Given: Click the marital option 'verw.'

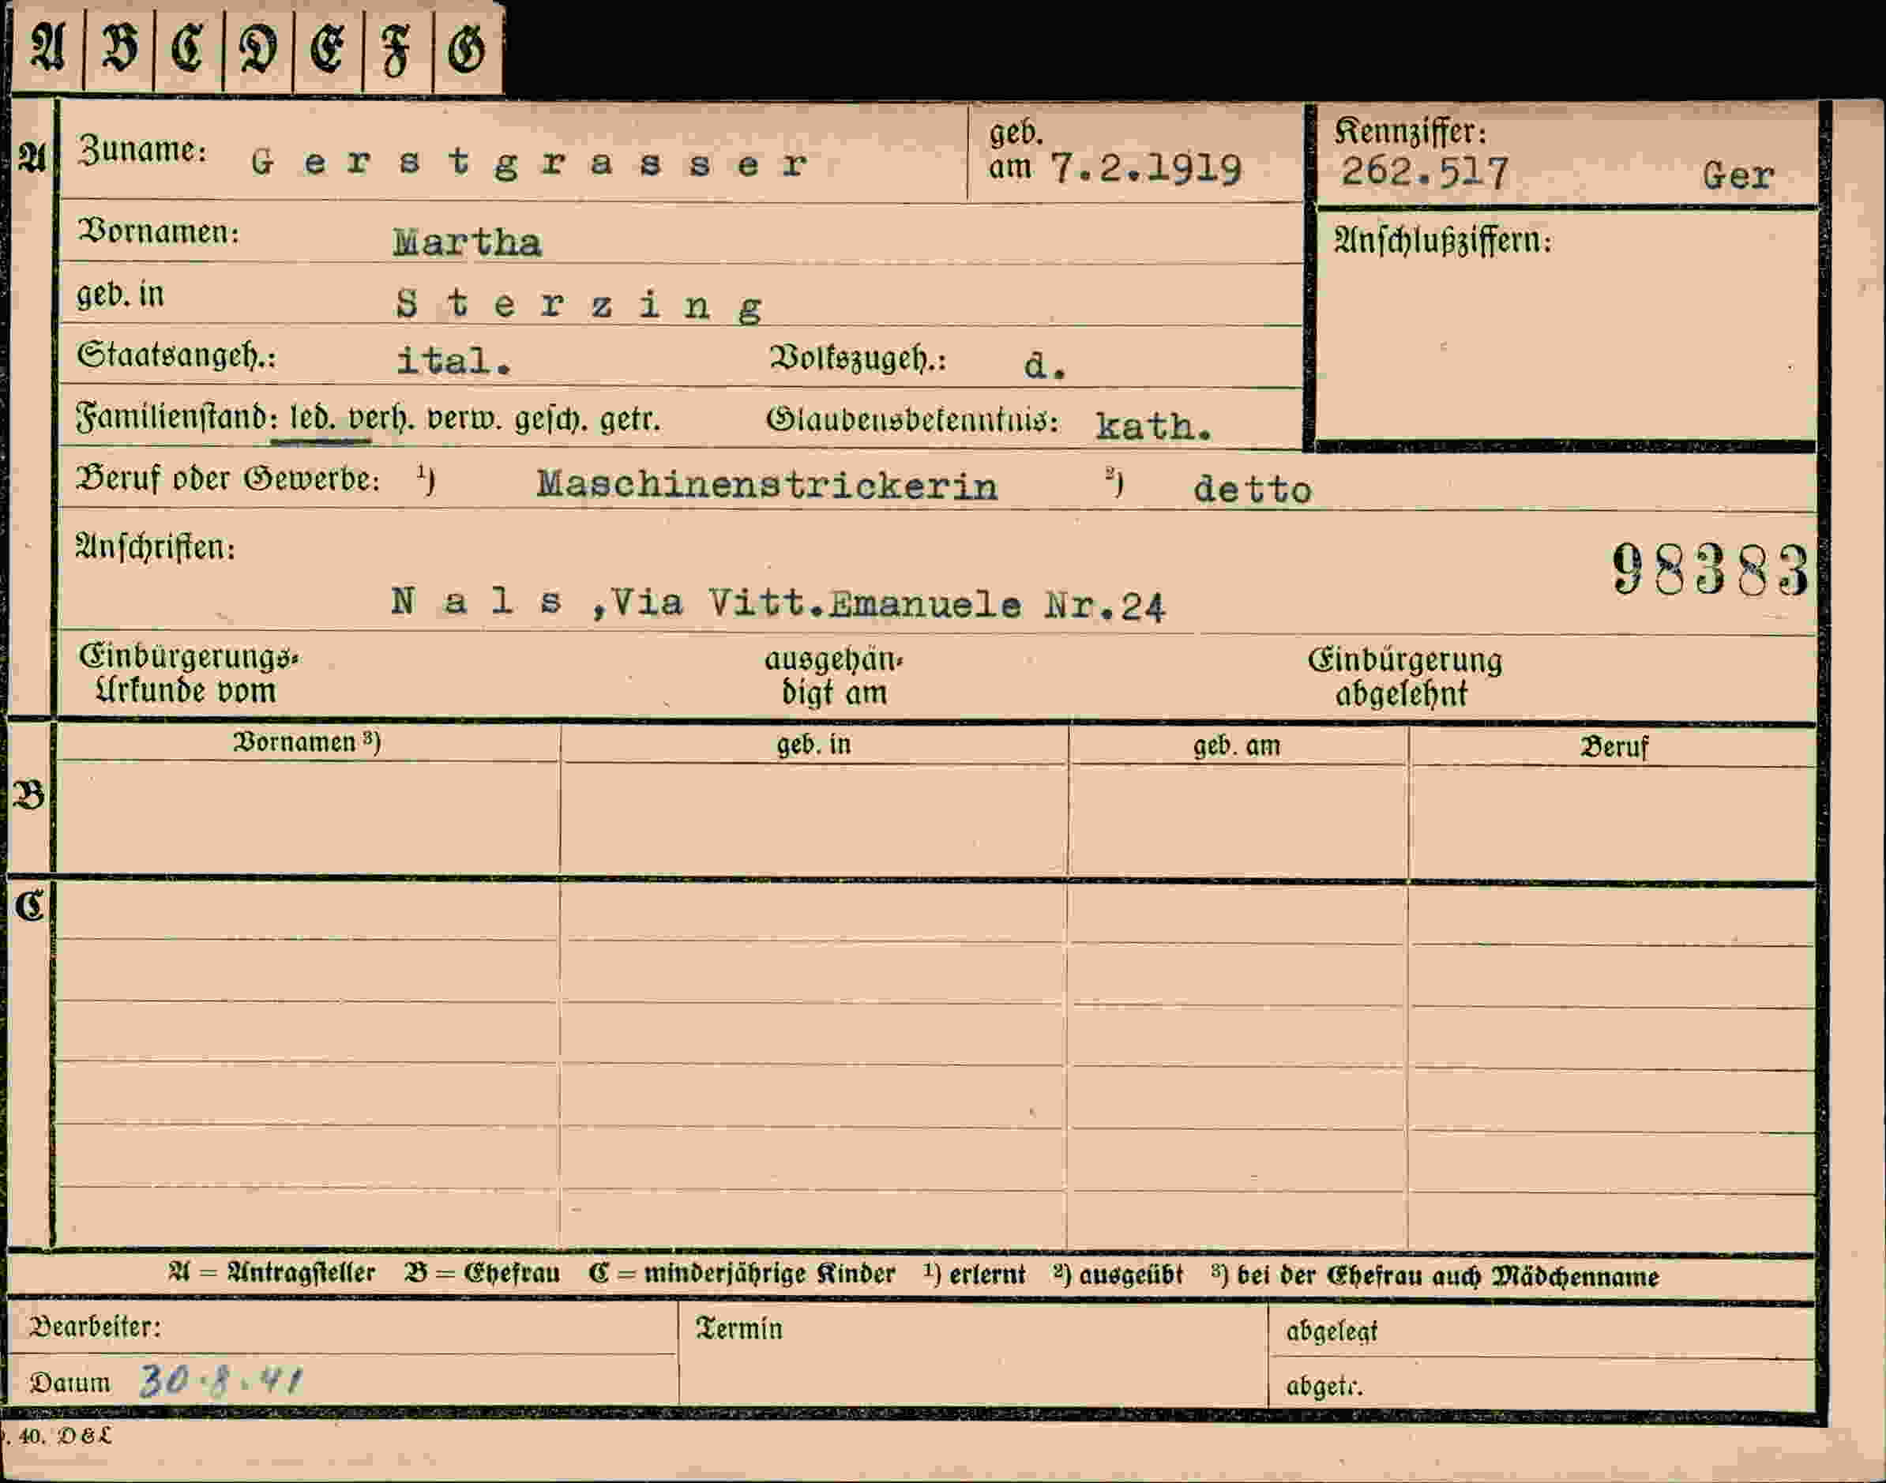Looking at the screenshot, I should click(x=463, y=420).
